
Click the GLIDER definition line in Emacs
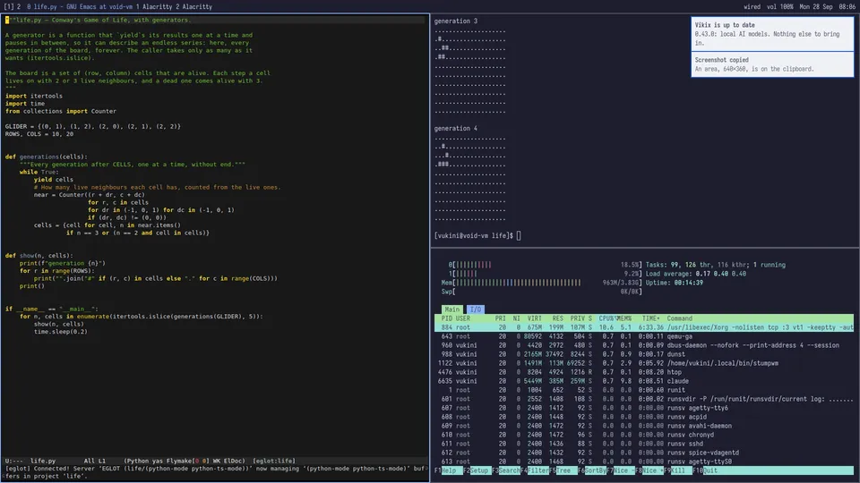point(92,126)
